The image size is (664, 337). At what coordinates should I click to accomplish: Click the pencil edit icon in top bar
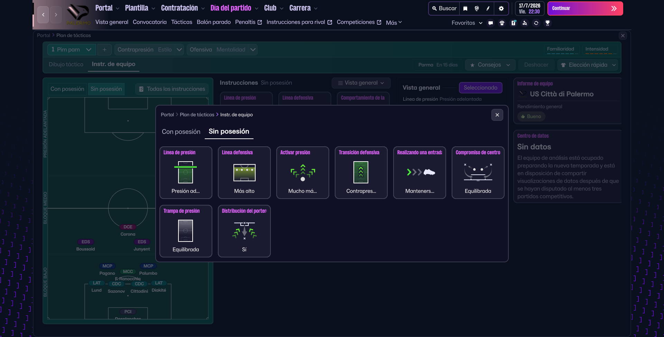coord(488,9)
